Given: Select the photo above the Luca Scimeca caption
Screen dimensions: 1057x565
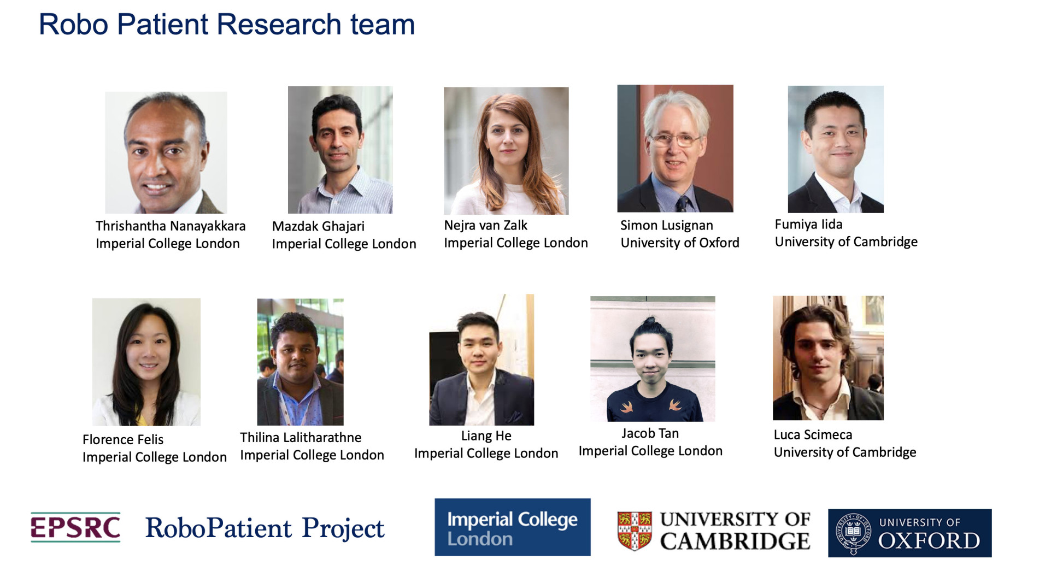Looking at the screenshot, I should point(828,358).
